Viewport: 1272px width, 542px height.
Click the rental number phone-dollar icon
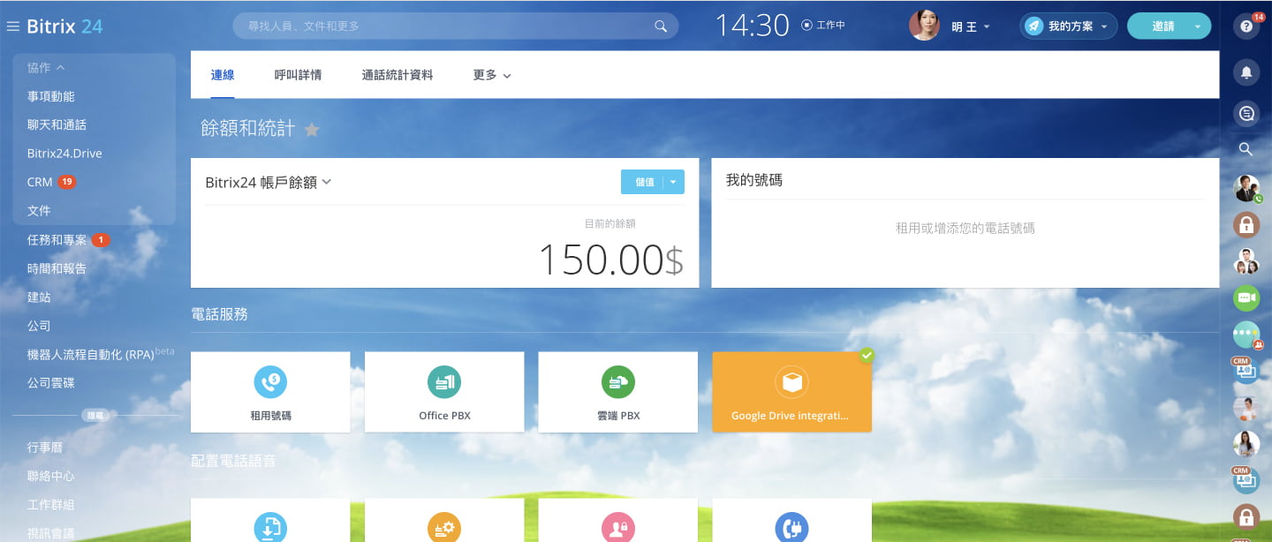(x=270, y=382)
